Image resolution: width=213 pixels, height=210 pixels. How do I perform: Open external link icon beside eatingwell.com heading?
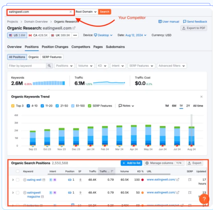tap(74, 28)
